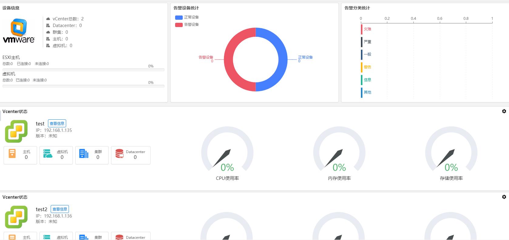
Task: Click the Datacenter count card under test
Action: (x=131, y=155)
